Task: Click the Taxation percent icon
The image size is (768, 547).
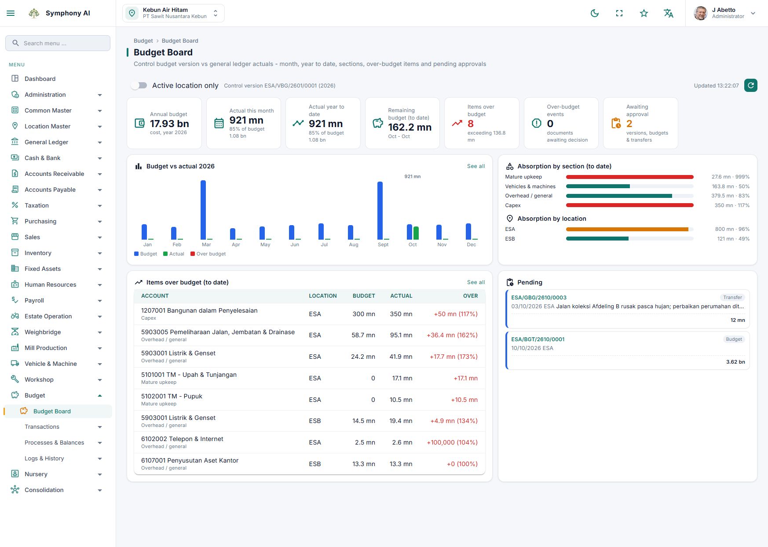Action: coord(15,205)
